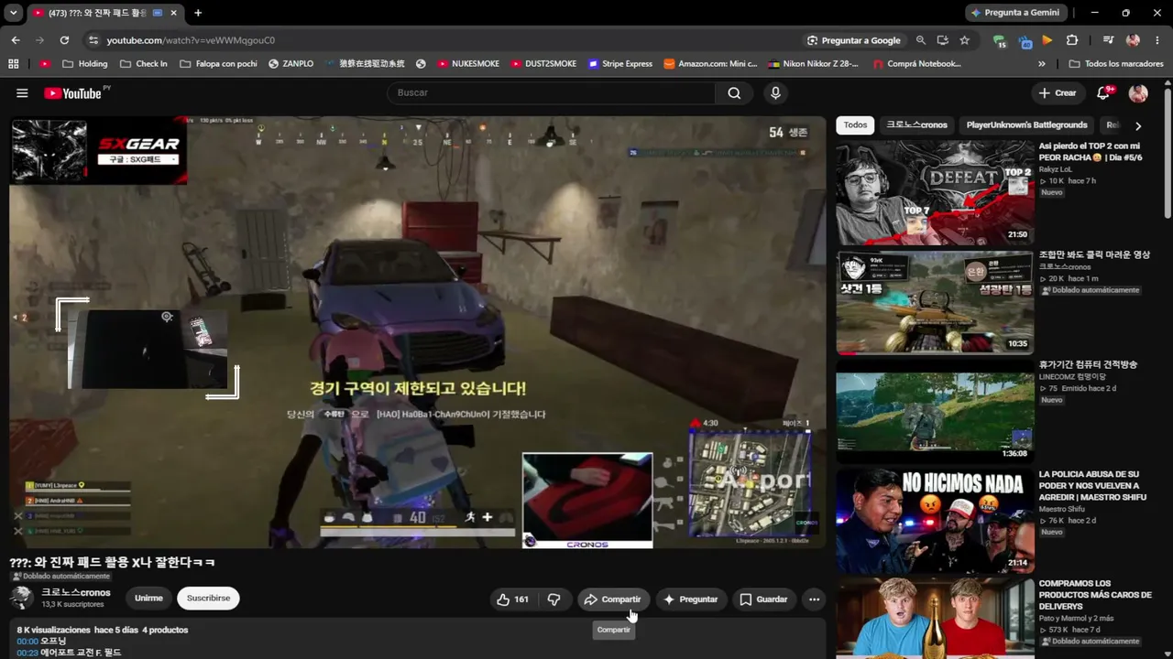Click Pregunta a Gemini button
The height and width of the screenshot is (659, 1173).
1015,13
